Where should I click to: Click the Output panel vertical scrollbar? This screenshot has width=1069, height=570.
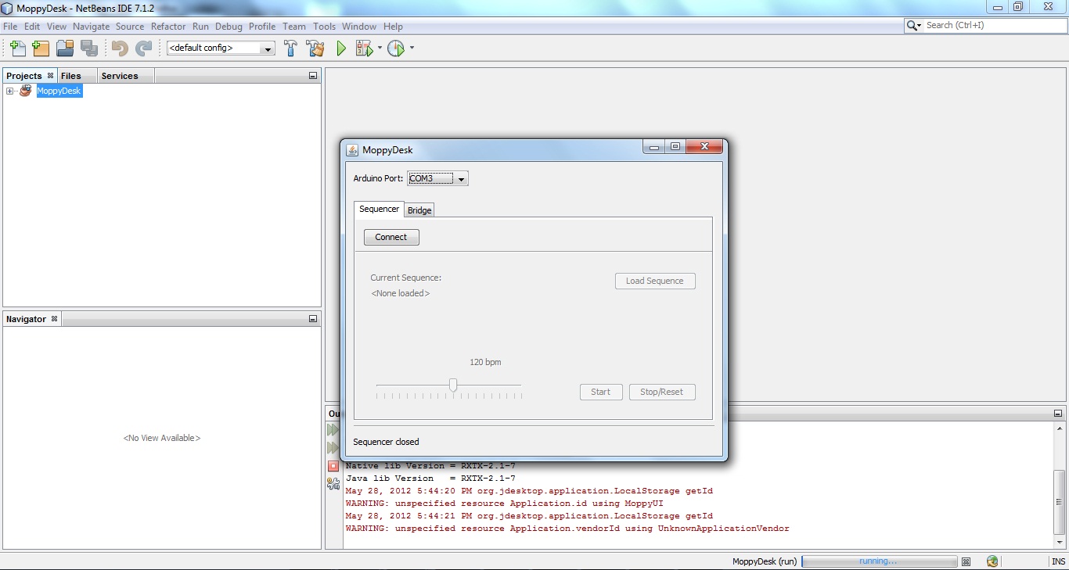point(1060,486)
